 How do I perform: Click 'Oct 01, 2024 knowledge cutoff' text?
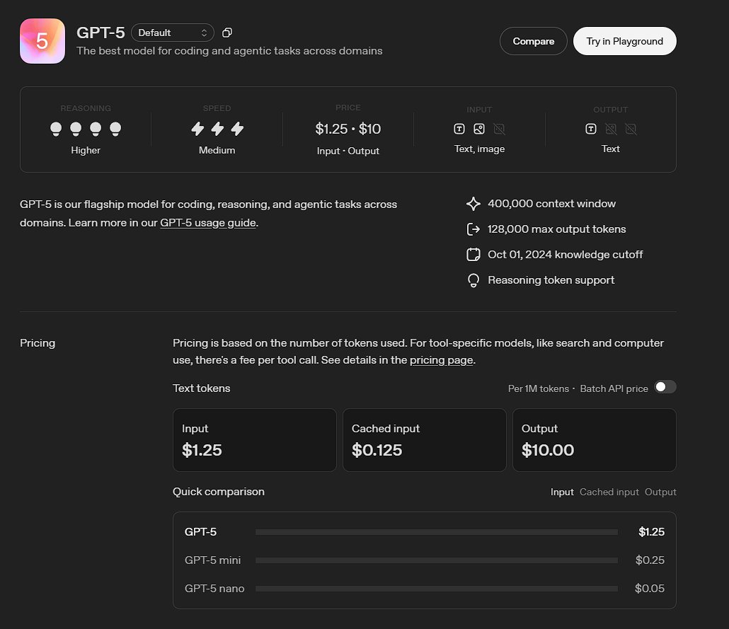pyautogui.click(x=566, y=255)
